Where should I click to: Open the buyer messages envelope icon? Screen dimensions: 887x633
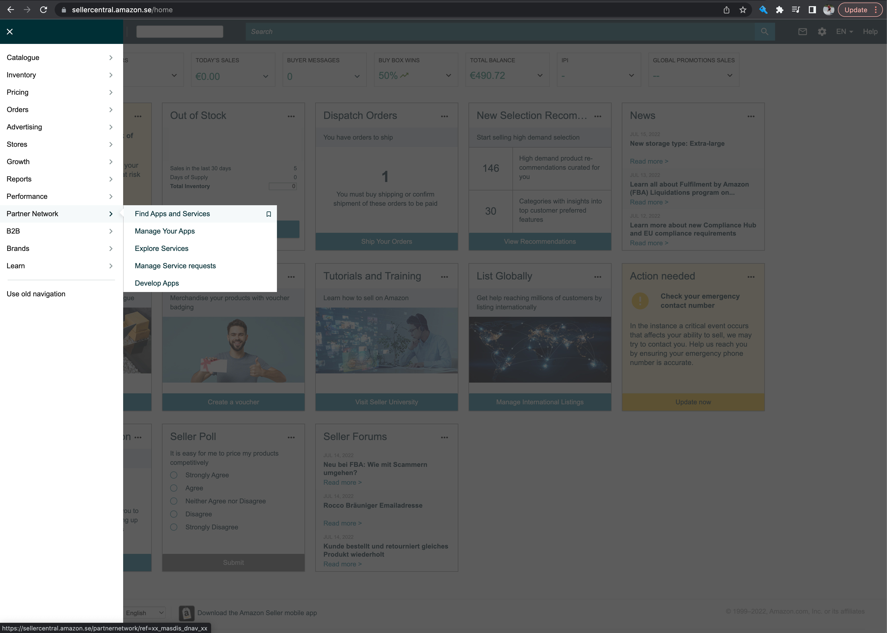click(x=802, y=32)
